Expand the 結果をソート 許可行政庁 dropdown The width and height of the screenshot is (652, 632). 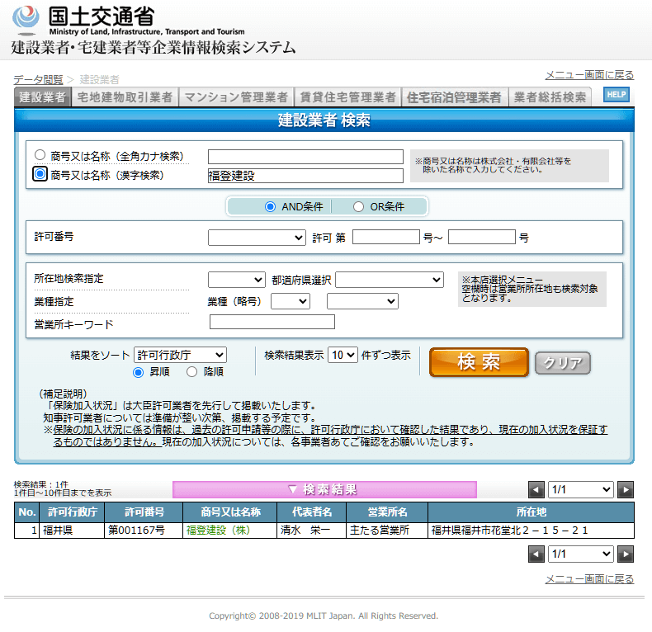point(180,355)
